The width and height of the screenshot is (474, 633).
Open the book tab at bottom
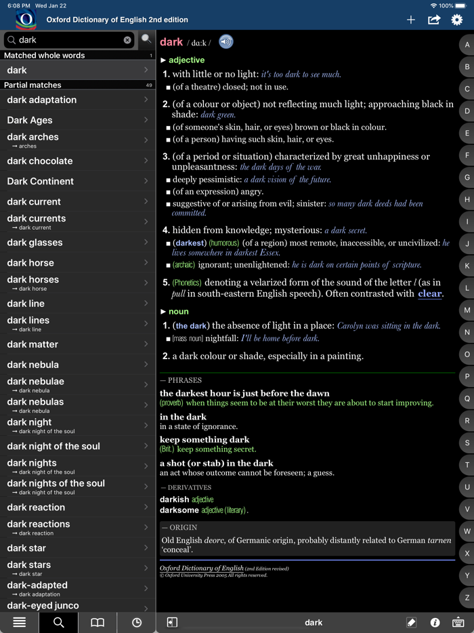point(98,623)
